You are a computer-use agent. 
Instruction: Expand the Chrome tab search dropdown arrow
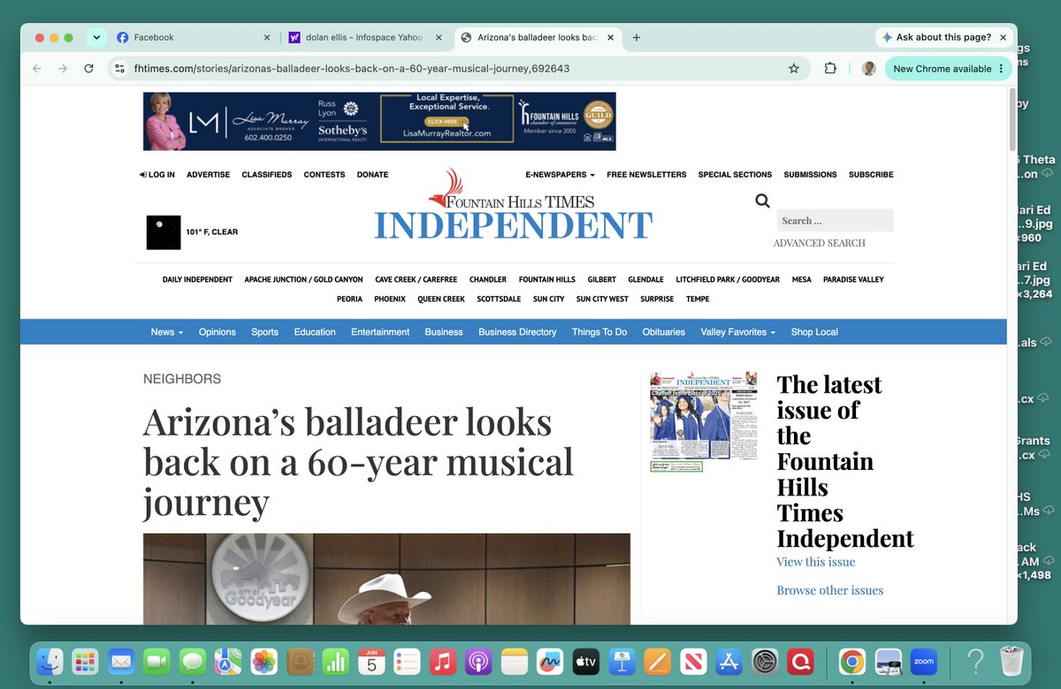(x=96, y=37)
